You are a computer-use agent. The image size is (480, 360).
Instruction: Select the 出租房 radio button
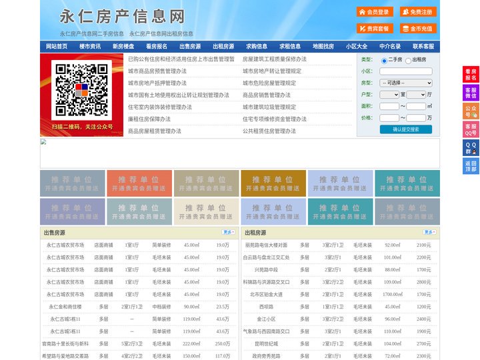(x=408, y=61)
